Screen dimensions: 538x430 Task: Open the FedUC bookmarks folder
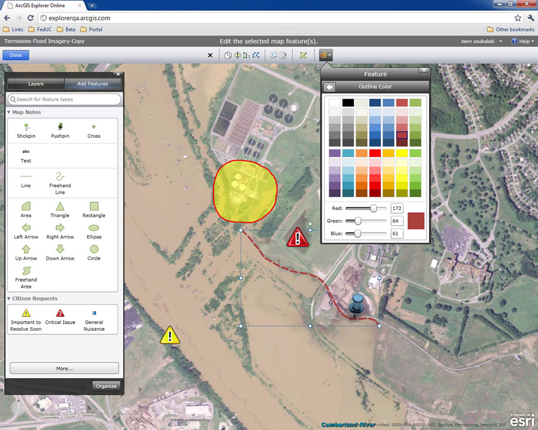point(40,29)
